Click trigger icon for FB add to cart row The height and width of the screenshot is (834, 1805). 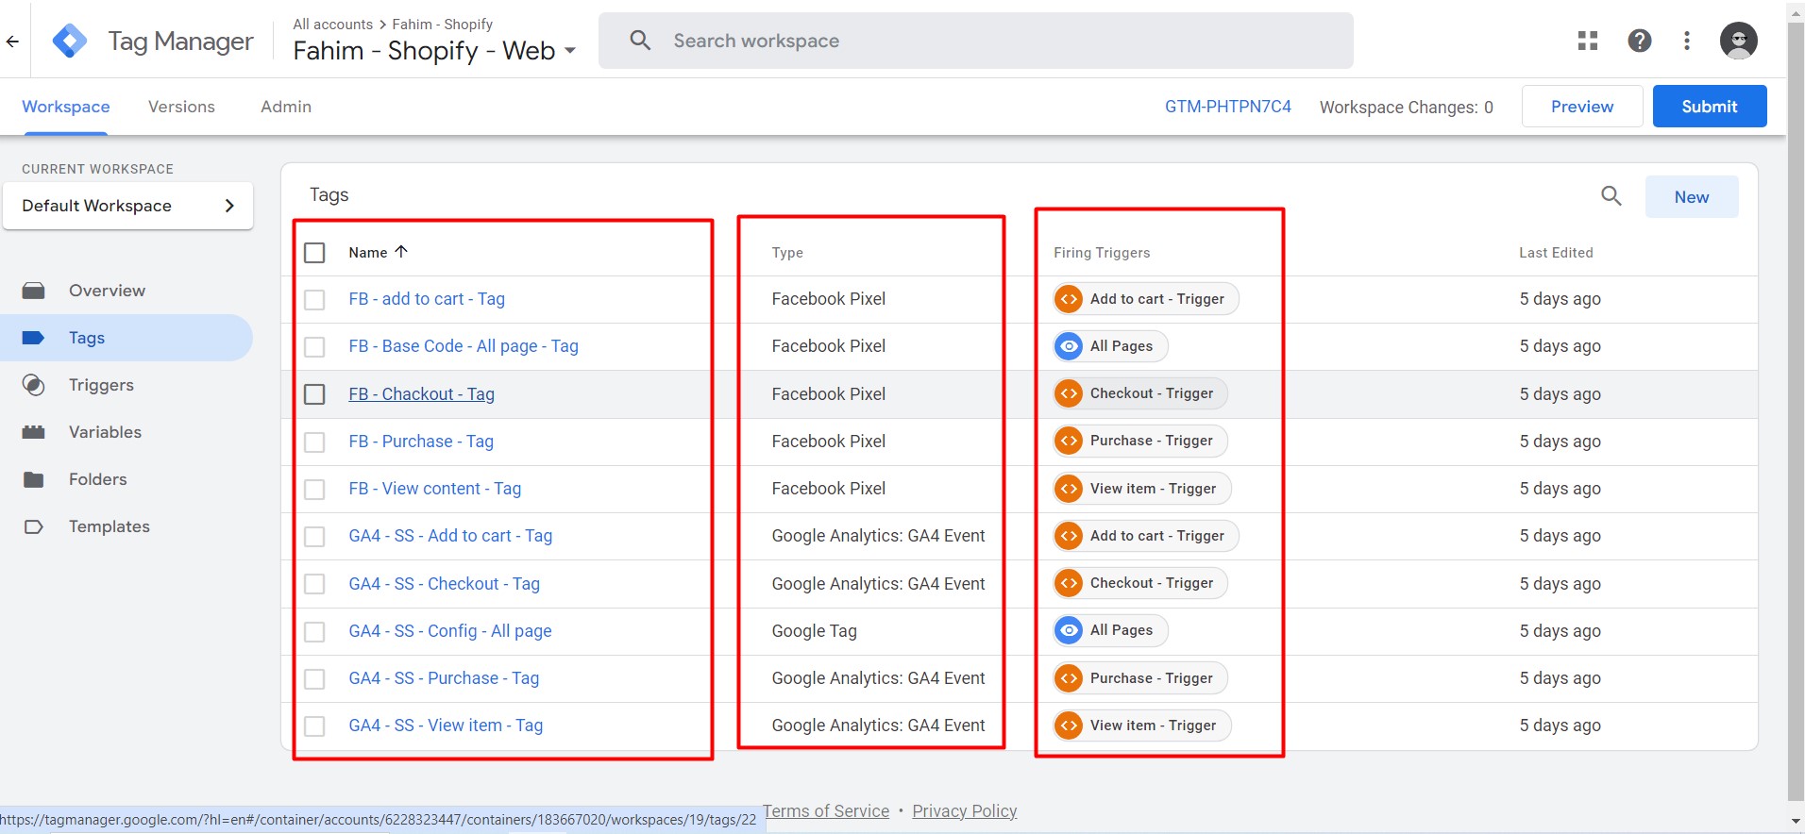coord(1069,299)
